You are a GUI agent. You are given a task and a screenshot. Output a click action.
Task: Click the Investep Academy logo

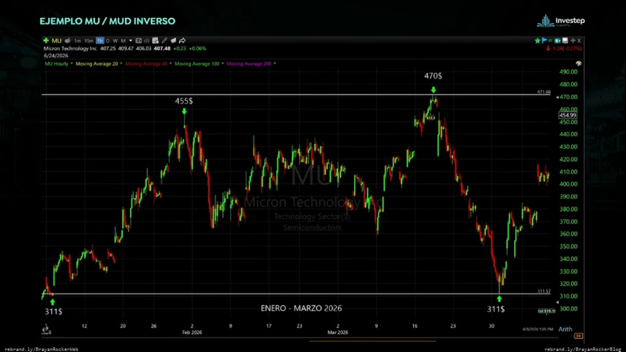point(561,21)
